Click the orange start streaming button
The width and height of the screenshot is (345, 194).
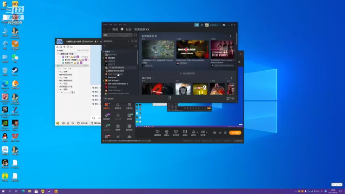(x=235, y=133)
